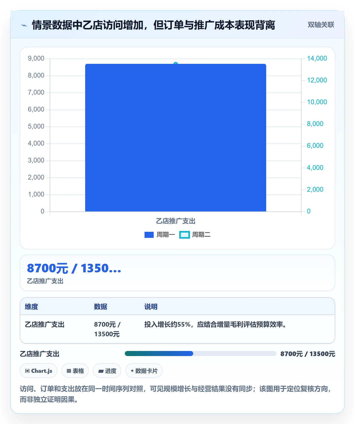Click the 进度 tag
Screen dimensions: 355x424
point(107,370)
